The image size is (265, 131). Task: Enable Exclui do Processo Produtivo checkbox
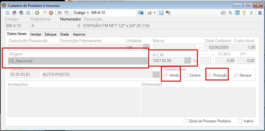[185, 121]
